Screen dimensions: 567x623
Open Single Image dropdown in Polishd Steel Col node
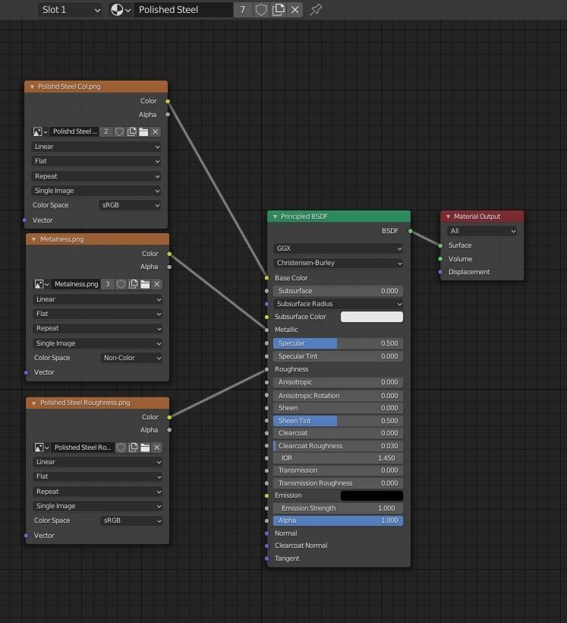(x=96, y=191)
